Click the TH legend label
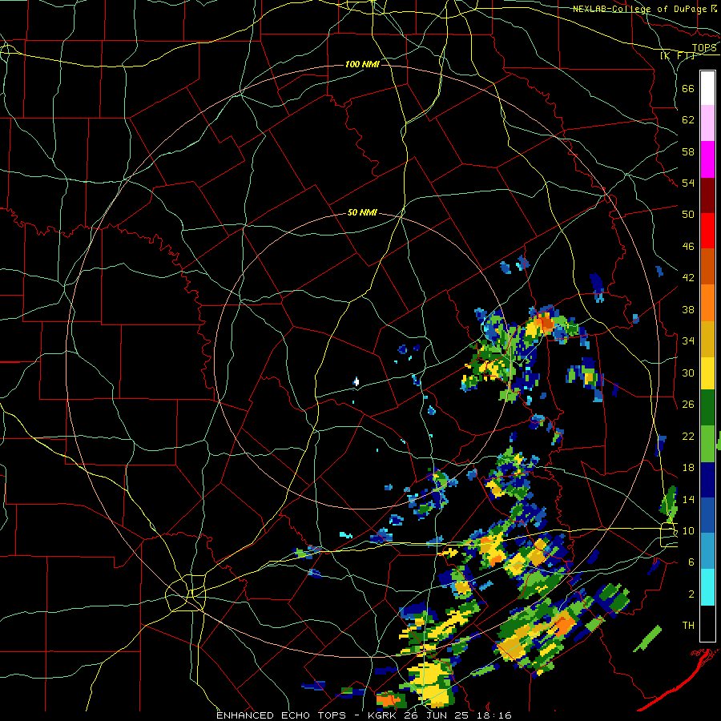Image resolution: width=721 pixels, height=721 pixels. pos(688,626)
